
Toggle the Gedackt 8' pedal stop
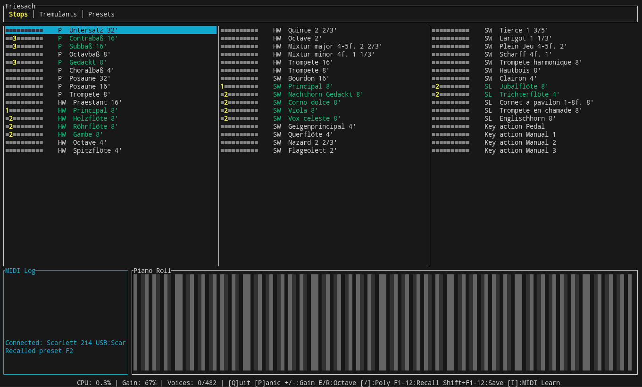point(111,62)
